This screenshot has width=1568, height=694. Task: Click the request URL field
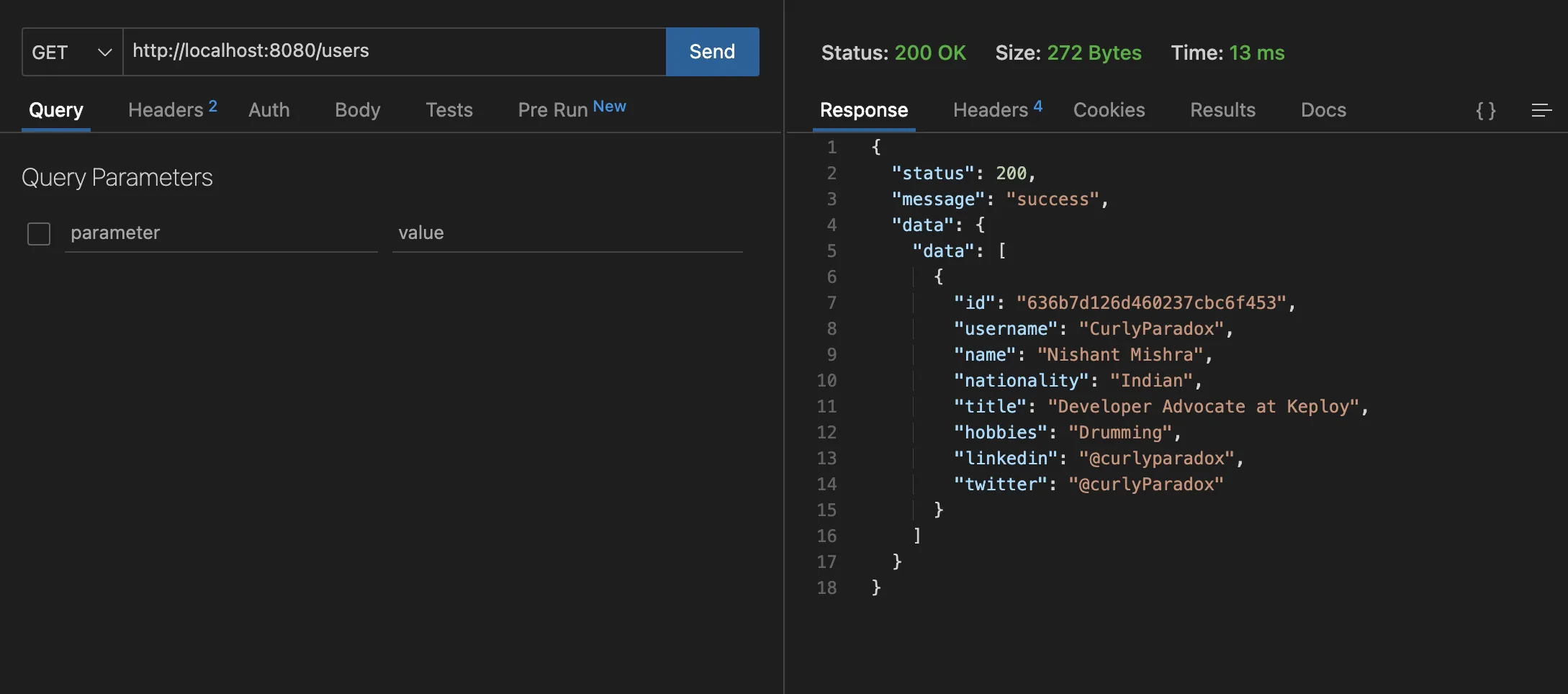point(395,52)
